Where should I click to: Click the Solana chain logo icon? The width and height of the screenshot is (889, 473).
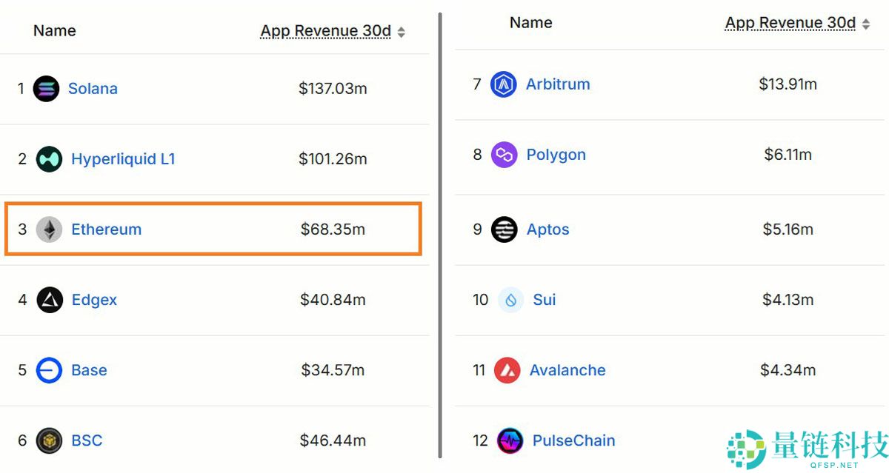click(46, 89)
